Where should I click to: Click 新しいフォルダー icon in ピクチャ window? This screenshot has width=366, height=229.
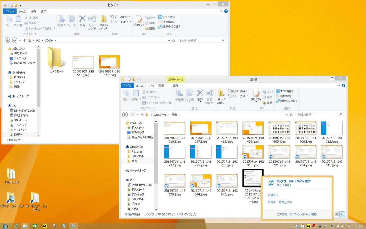(104, 22)
